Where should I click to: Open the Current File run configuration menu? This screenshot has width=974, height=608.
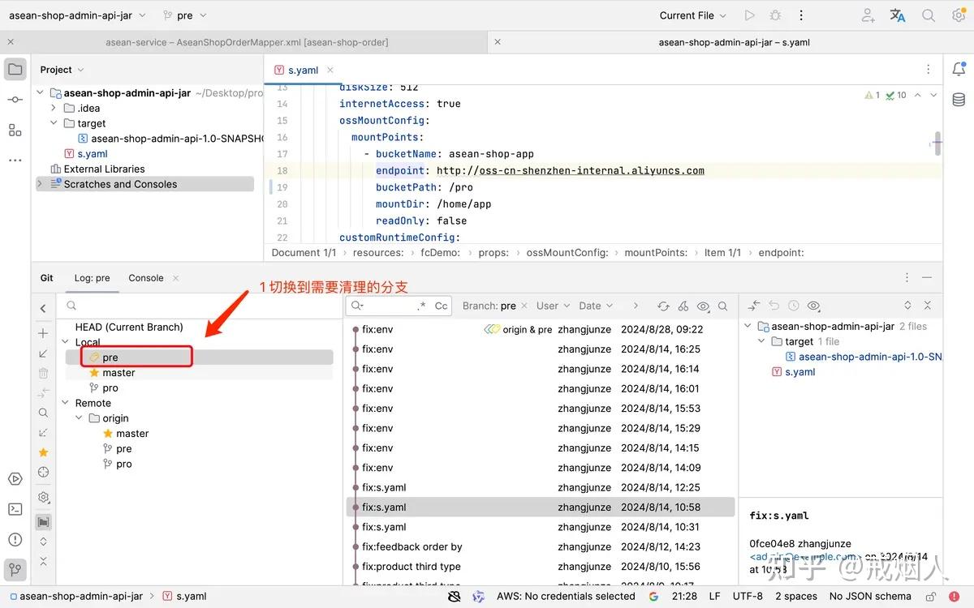click(690, 15)
